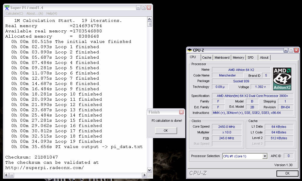Click the processor Name field AMD Athlon 64 X2
Viewport: 302px width, 181px height.
tap(241, 70)
